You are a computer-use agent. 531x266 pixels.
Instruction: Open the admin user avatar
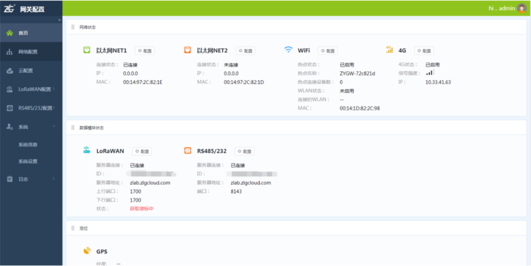pyautogui.click(x=522, y=8)
